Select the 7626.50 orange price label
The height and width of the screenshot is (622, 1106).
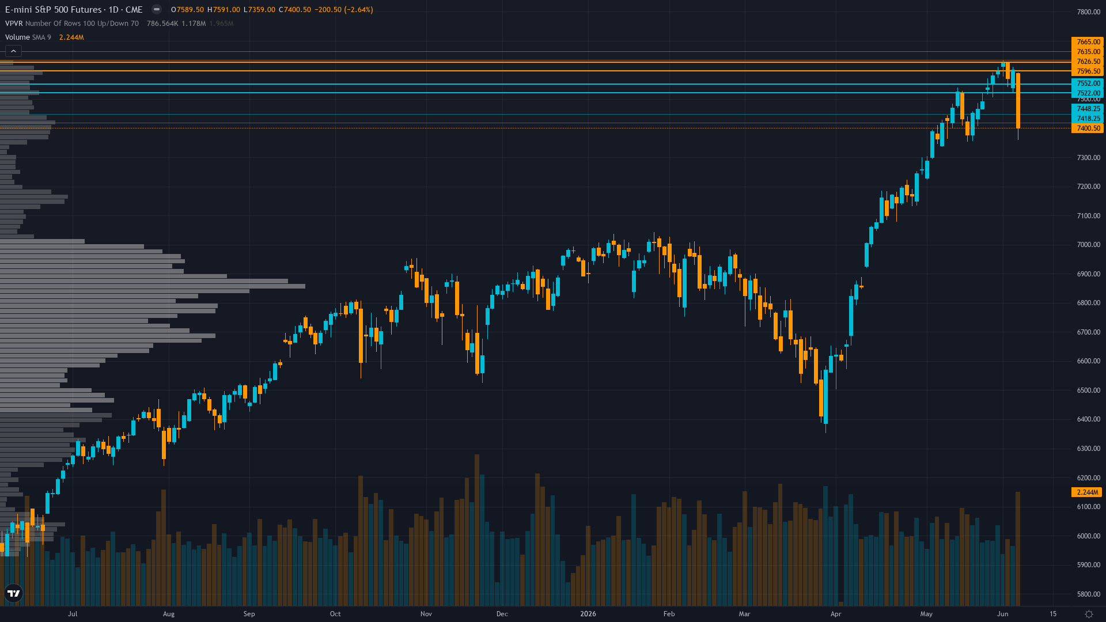click(1088, 62)
